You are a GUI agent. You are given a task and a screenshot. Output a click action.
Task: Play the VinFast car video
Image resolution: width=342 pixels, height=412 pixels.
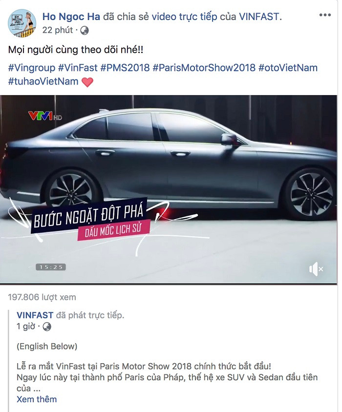click(x=169, y=189)
